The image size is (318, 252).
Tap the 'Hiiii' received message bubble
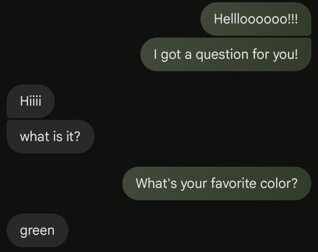click(x=30, y=101)
